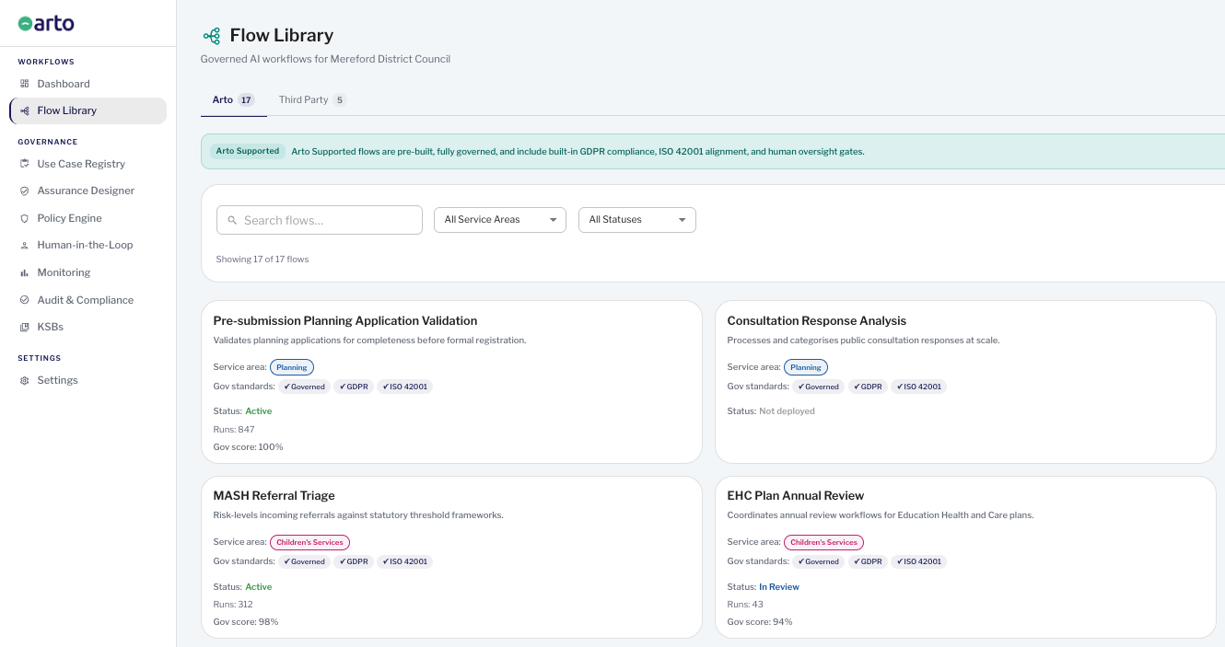Click Planning tag on Consultation Response card

pos(806,367)
